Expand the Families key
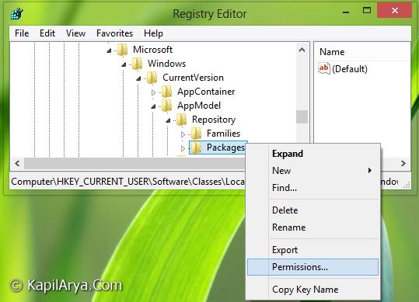 (x=183, y=134)
